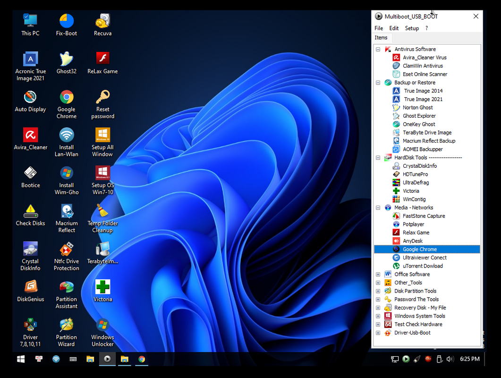Image resolution: width=501 pixels, height=378 pixels.
Task: Click the Windows Start button
Action: (21, 359)
